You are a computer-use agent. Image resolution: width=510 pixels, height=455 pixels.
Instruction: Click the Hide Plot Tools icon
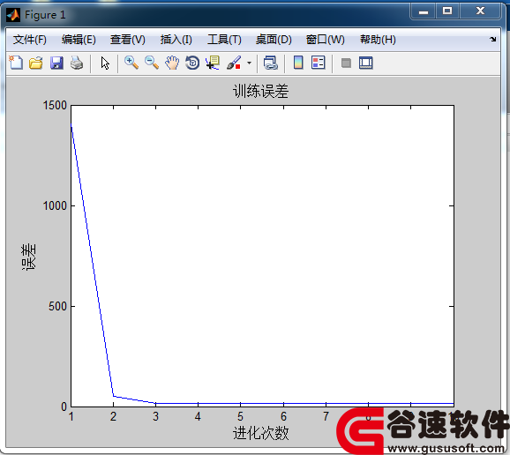[346, 63]
